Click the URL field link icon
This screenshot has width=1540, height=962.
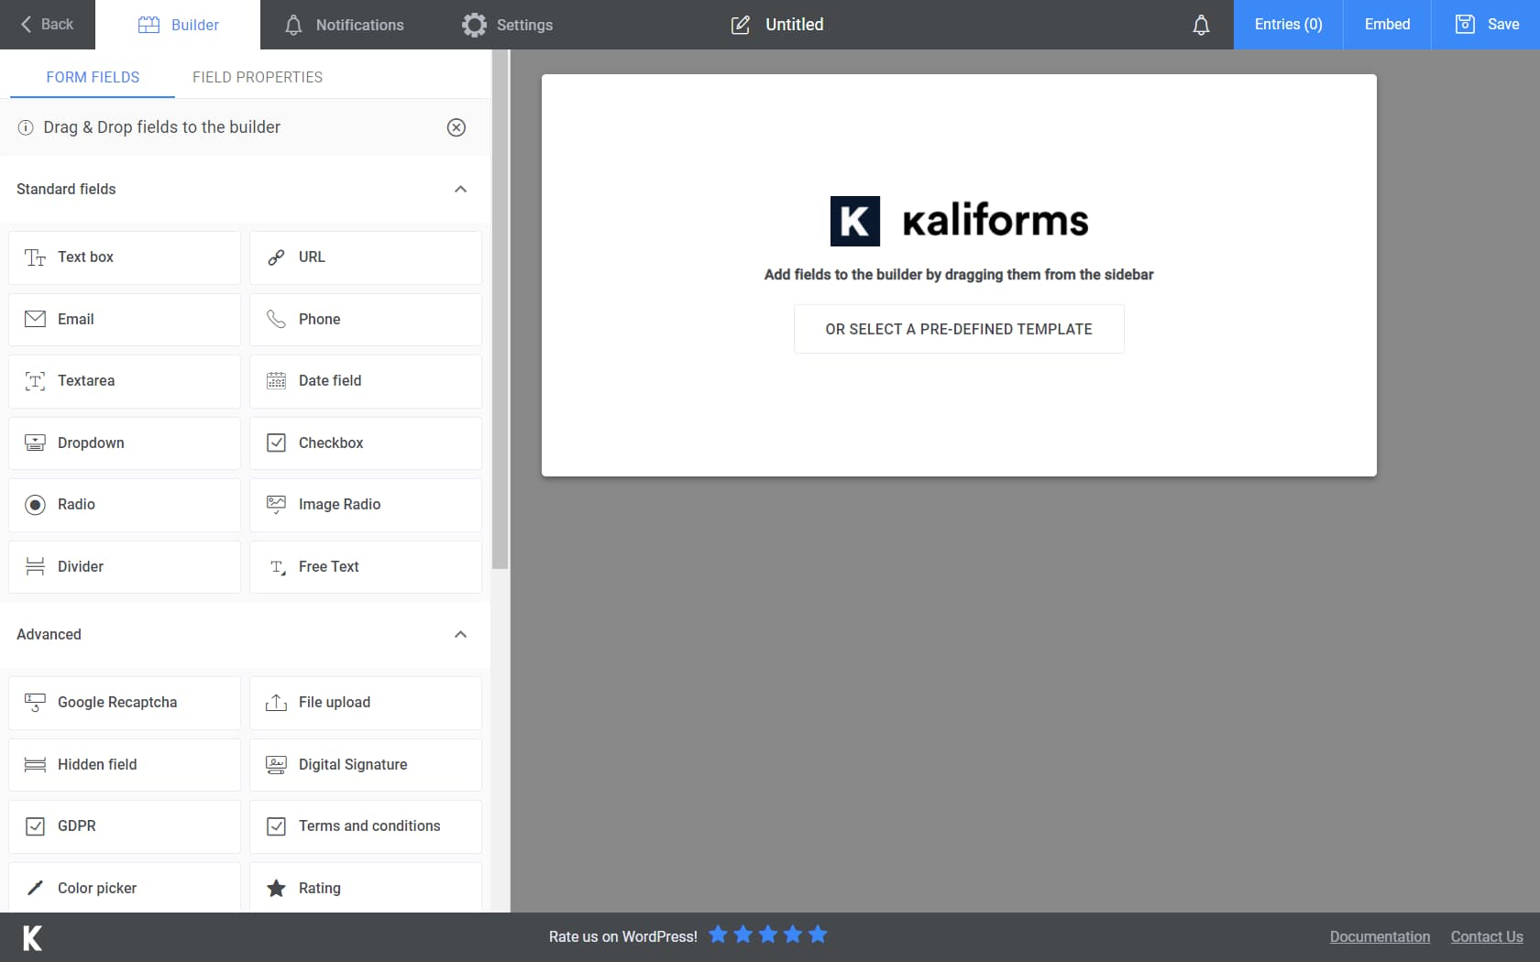click(276, 257)
